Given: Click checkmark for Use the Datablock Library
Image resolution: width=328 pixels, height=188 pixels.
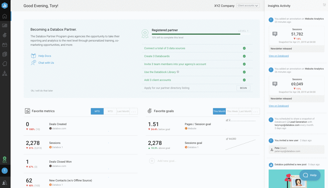Looking at the screenshot, I should (244, 72).
